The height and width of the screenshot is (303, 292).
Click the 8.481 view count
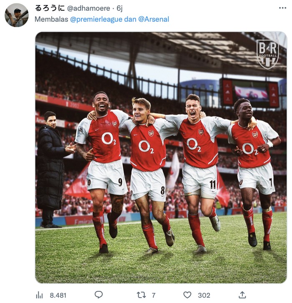tap(58, 295)
